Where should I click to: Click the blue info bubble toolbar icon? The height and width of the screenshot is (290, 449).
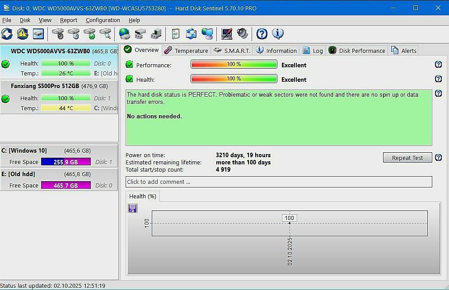(278, 34)
